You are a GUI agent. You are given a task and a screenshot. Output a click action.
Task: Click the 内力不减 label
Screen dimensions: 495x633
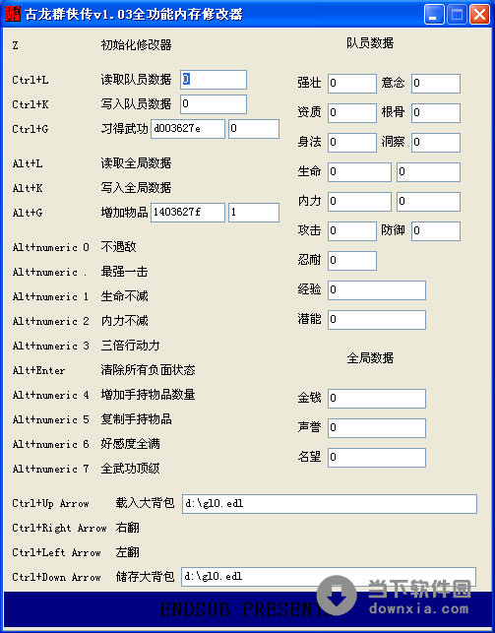coord(125,321)
